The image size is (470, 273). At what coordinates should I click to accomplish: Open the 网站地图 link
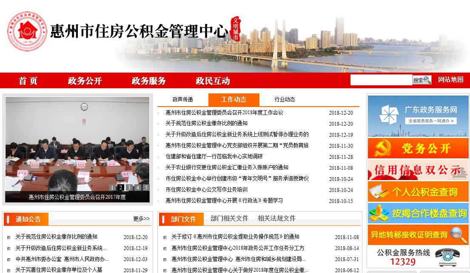[451, 80]
